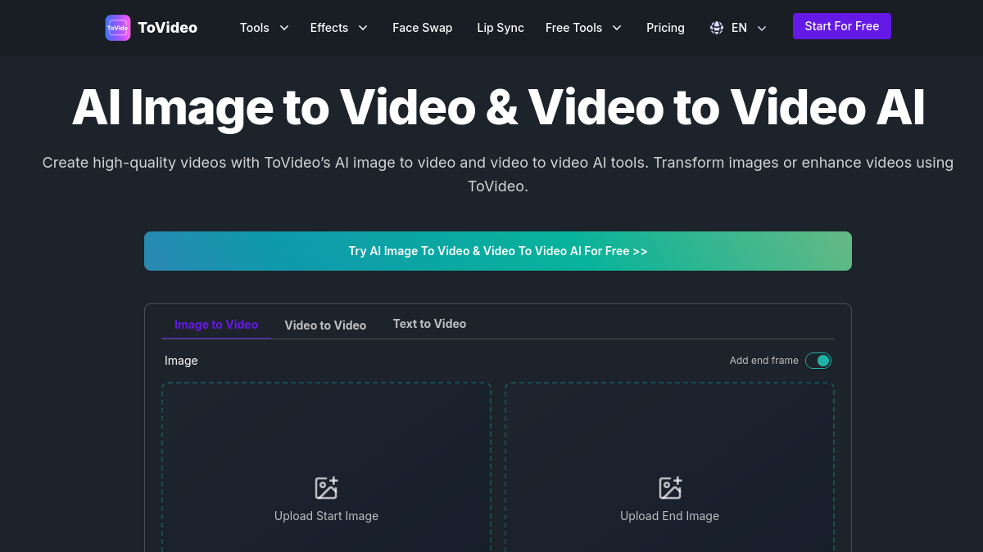Screen dimensions: 983x552
Task: Click Try AI Image To Video banner button
Action: [498, 251]
